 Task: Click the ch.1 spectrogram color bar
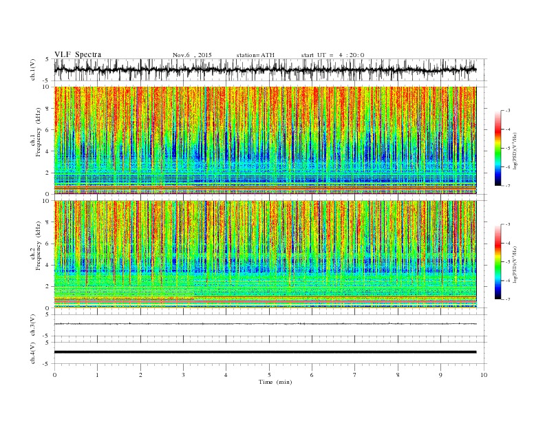(x=498, y=149)
